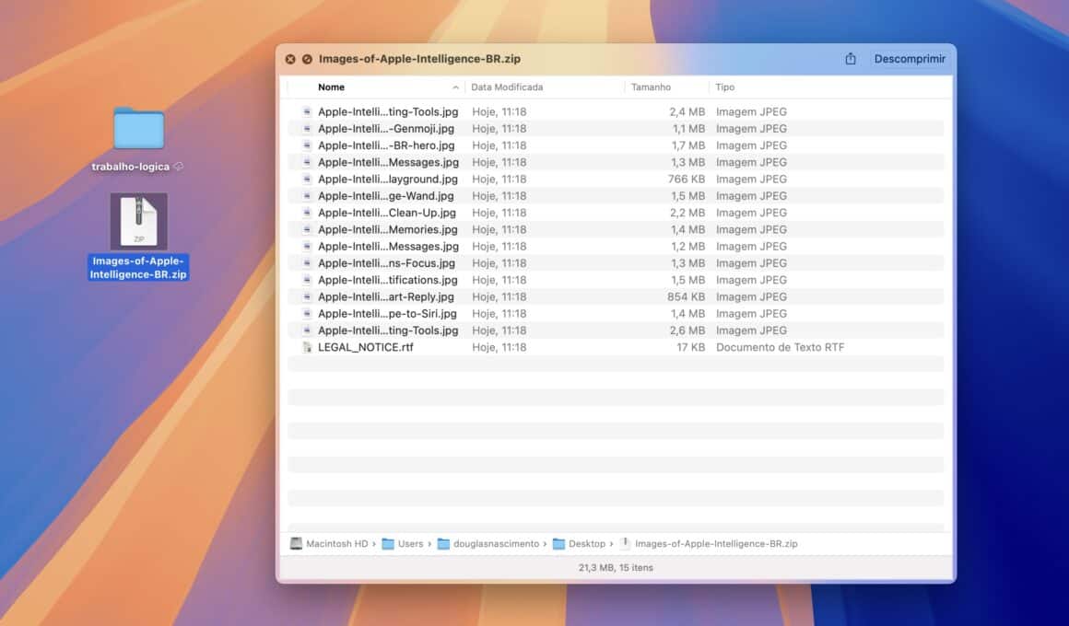Click the 2,2 MB size cell
The image size is (1069, 626).
click(687, 213)
